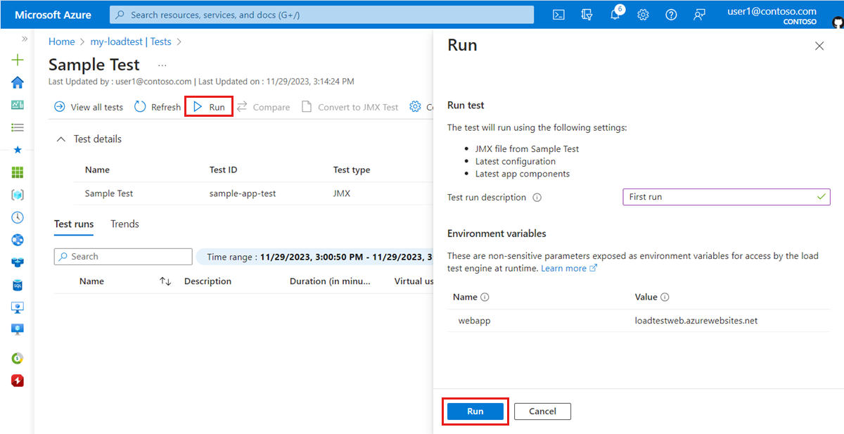The width and height of the screenshot is (844, 434).
Task: Open the Learn more link
Action: (564, 268)
